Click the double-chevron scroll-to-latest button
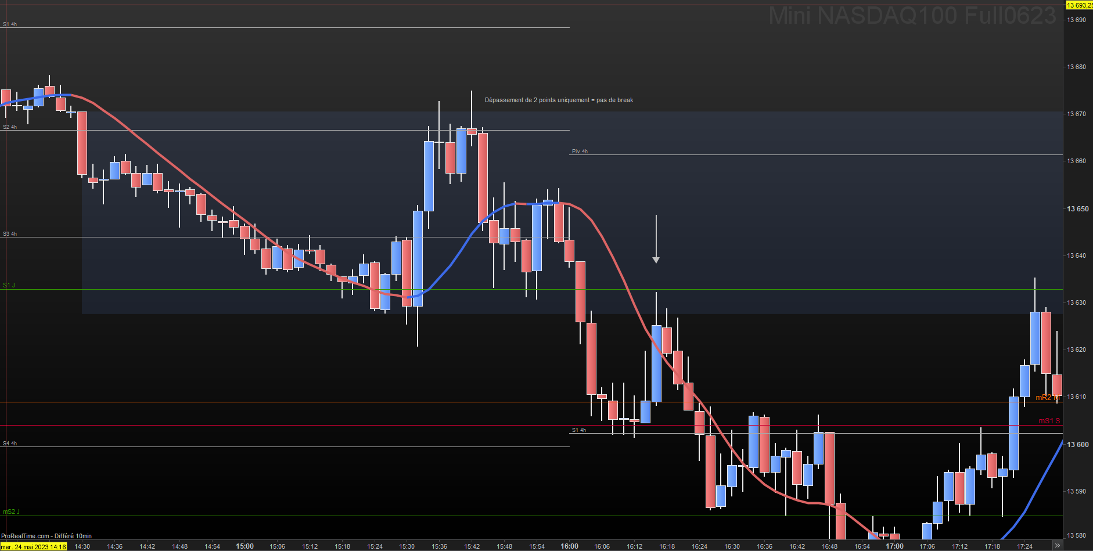 click(x=1057, y=546)
